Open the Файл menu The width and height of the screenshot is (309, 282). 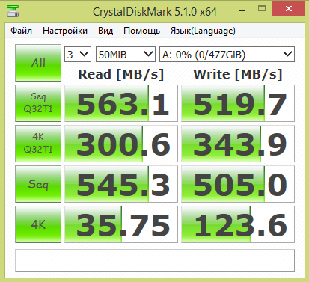[21, 31]
